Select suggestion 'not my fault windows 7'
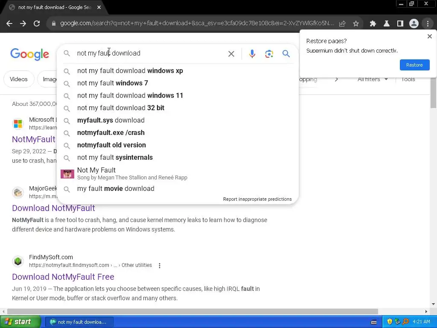This screenshot has height=328, width=437. 178,83
